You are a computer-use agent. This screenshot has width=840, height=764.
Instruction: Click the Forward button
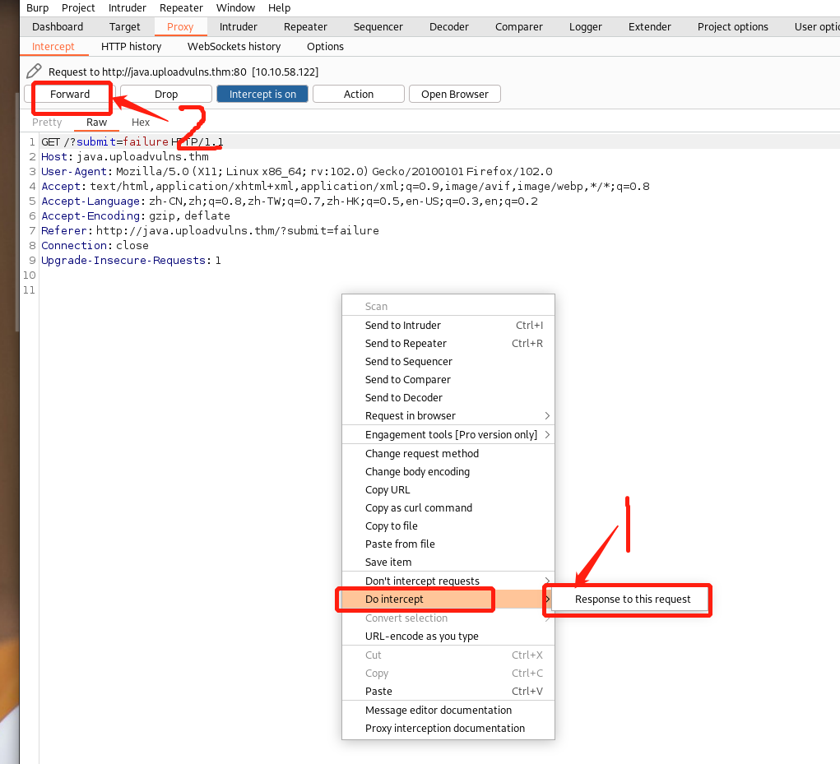point(70,95)
